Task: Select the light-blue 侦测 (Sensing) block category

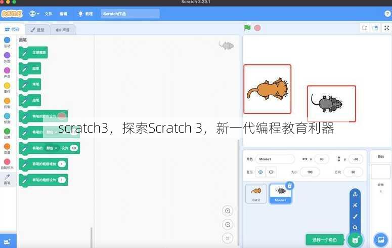Action: [7, 118]
